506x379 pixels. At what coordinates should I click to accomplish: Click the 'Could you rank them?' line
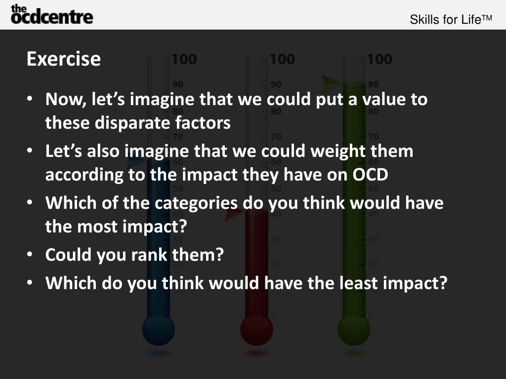(134, 255)
